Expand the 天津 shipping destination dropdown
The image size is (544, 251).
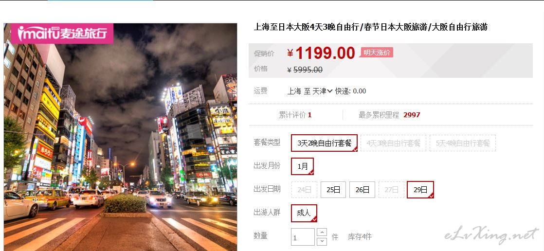point(323,91)
